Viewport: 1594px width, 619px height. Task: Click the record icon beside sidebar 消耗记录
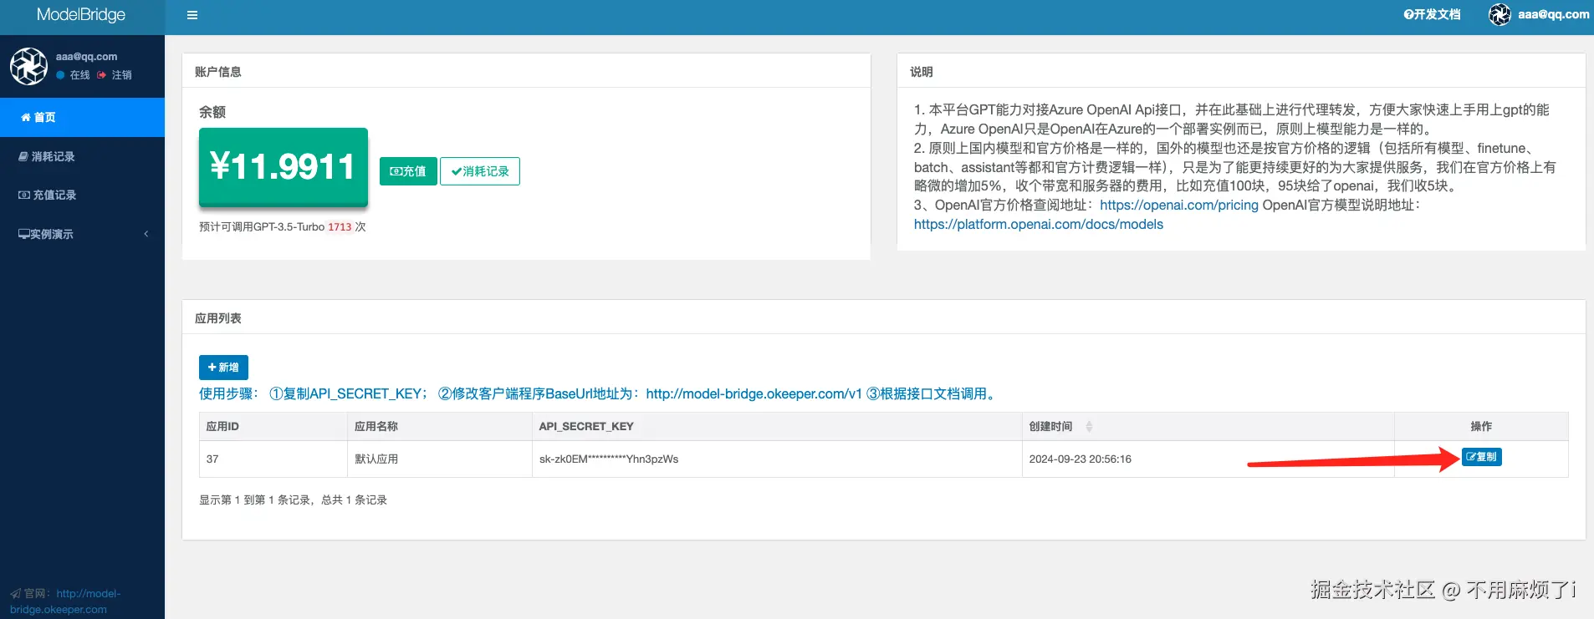tap(23, 156)
